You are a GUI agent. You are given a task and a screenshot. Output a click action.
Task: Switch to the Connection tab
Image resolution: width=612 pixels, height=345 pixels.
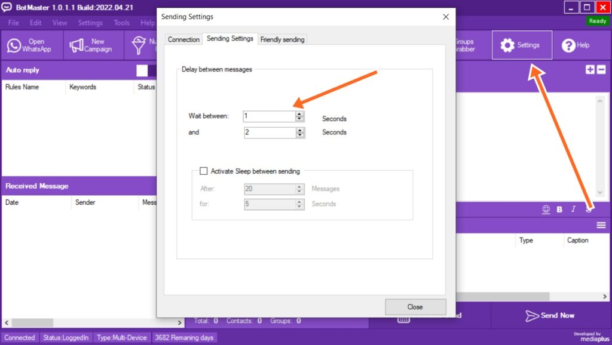point(183,39)
